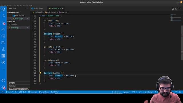Click 'this.vents = vents' code line
183x103 pixels.
coord(59,63)
